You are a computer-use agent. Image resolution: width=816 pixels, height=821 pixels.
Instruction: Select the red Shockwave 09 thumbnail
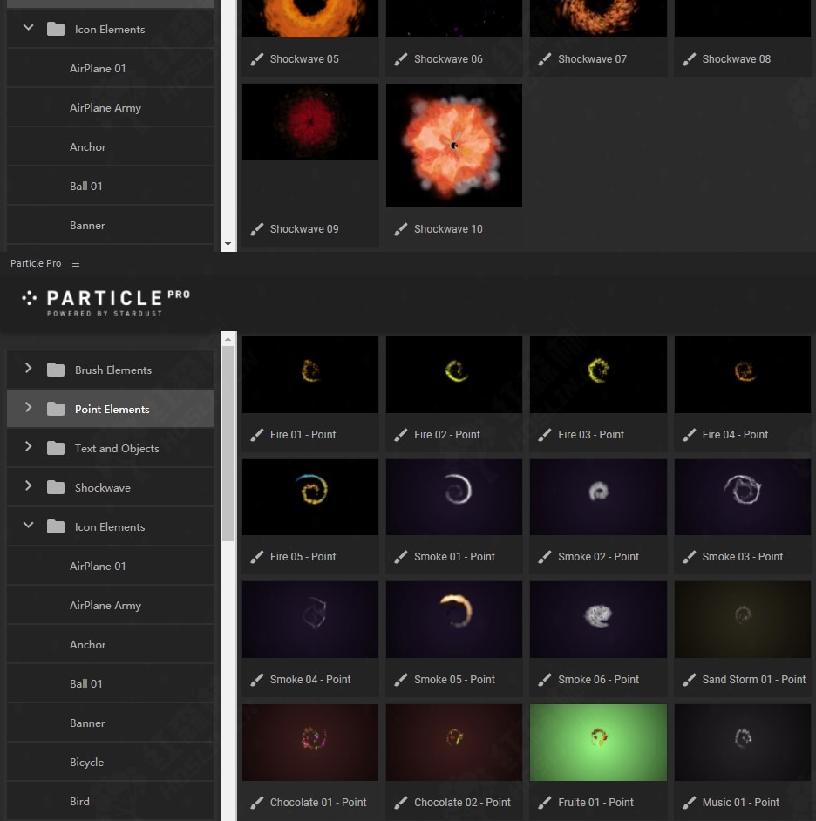click(310, 122)
